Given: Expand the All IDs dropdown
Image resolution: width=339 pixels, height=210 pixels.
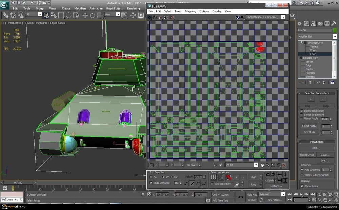Looking at the screenshot, I should (x=256, y=165).
